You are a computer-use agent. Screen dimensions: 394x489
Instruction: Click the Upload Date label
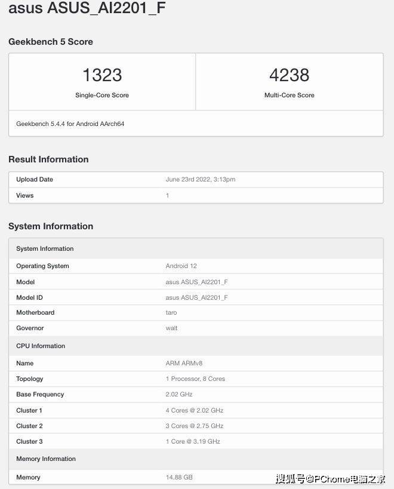35,179
